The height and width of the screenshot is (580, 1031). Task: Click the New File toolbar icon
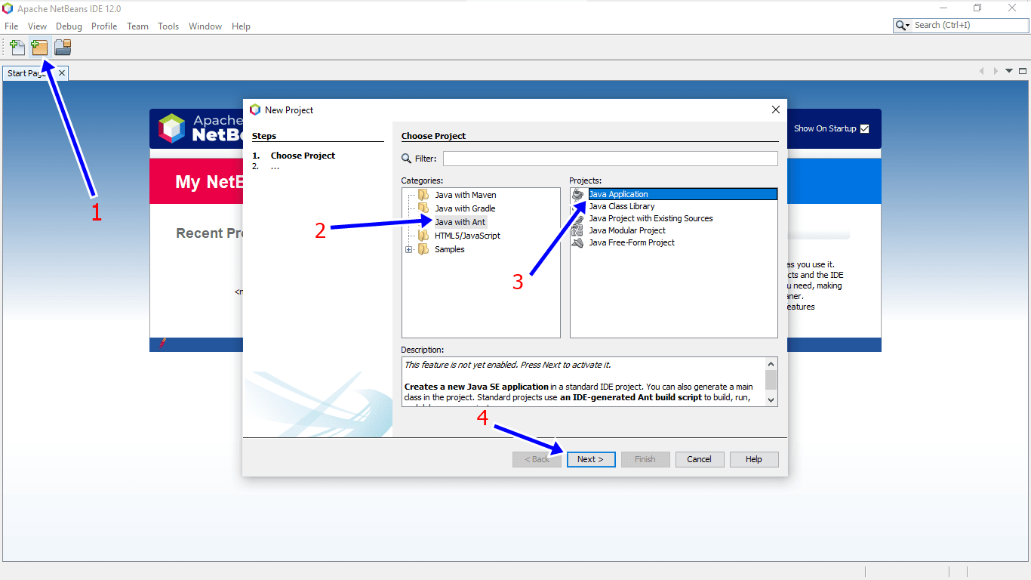(17, 48)
